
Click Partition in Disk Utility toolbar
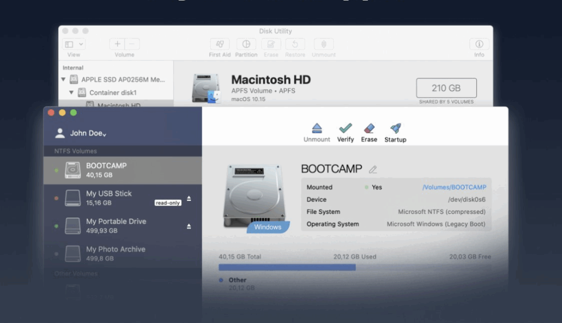coord(246,48)
